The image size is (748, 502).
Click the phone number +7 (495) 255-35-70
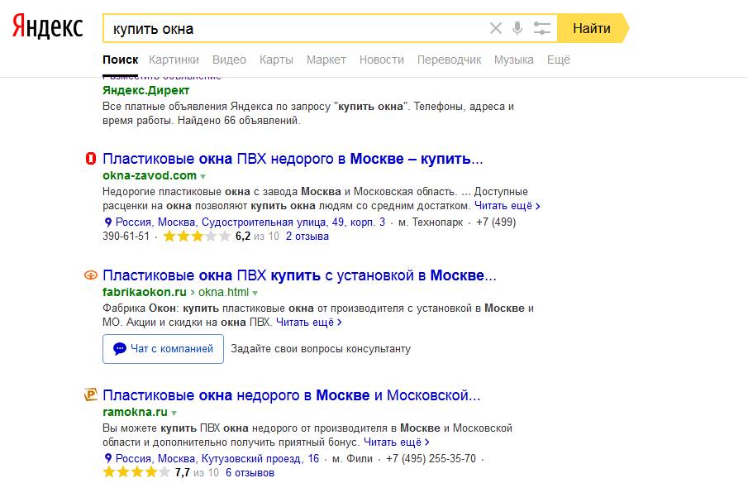(x=431, y=458)
